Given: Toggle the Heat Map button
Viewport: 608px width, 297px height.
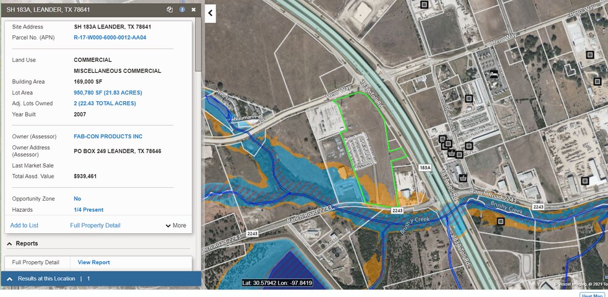Looking at the screenshot, I should pos(591,295).
